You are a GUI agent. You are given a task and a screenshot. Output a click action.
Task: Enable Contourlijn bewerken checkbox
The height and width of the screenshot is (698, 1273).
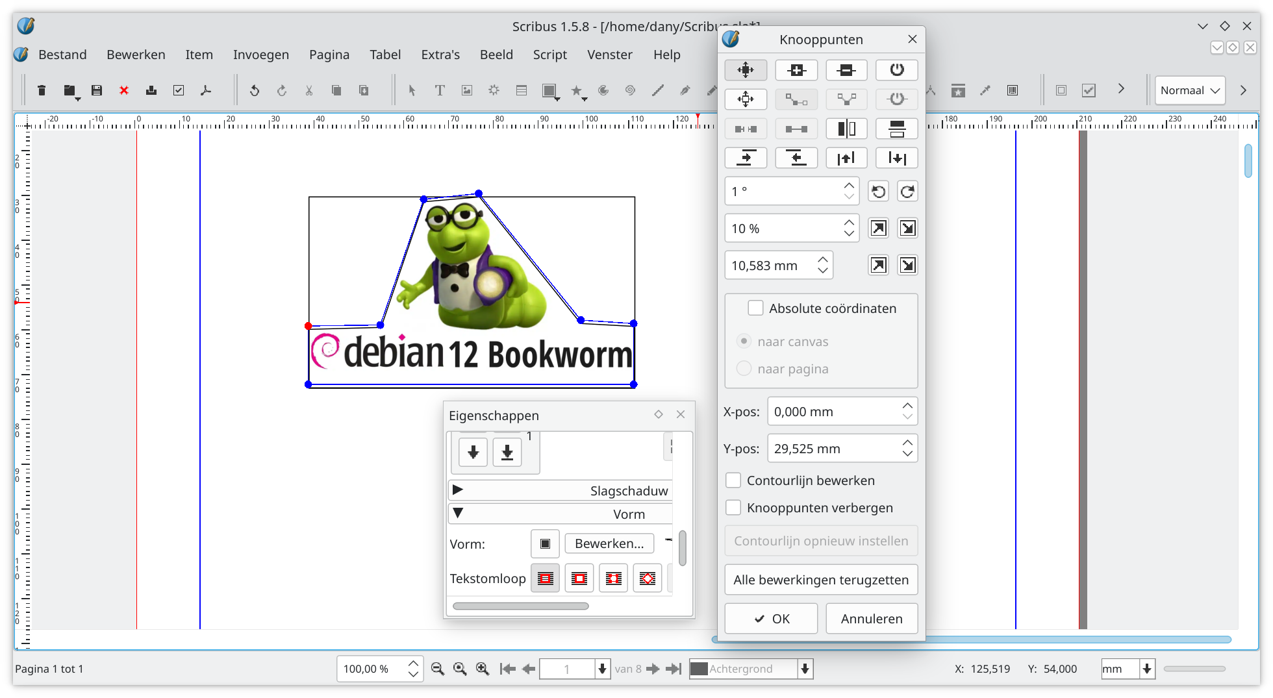coord(733,480)
